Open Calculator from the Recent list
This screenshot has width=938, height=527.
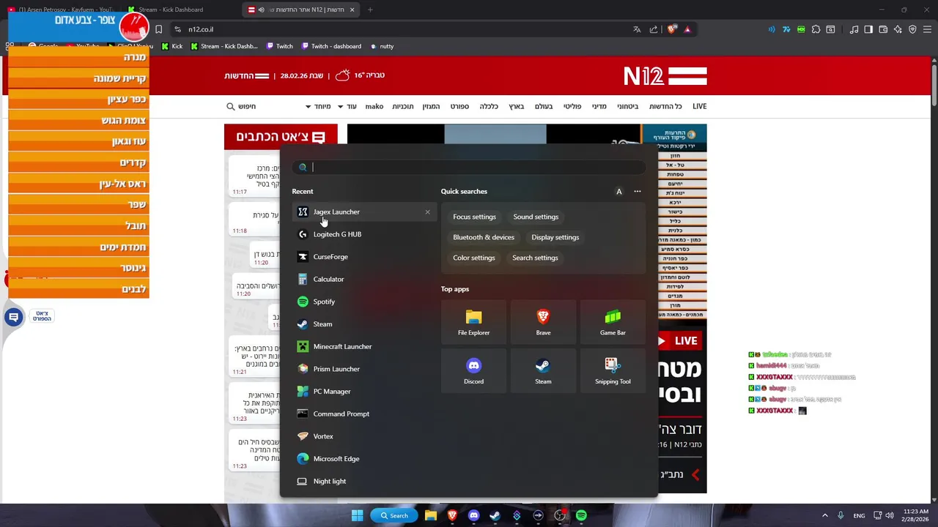364,279
